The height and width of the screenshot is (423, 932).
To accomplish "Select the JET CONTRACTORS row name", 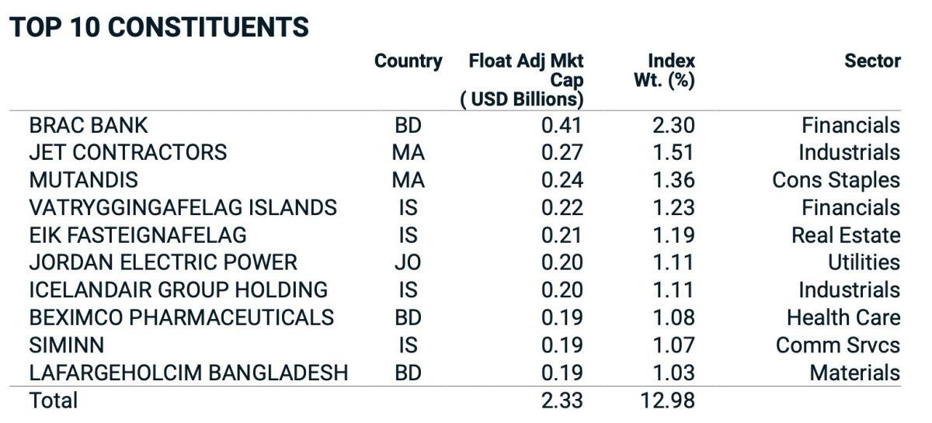I will pyautogui.click(x=128, y=152).
